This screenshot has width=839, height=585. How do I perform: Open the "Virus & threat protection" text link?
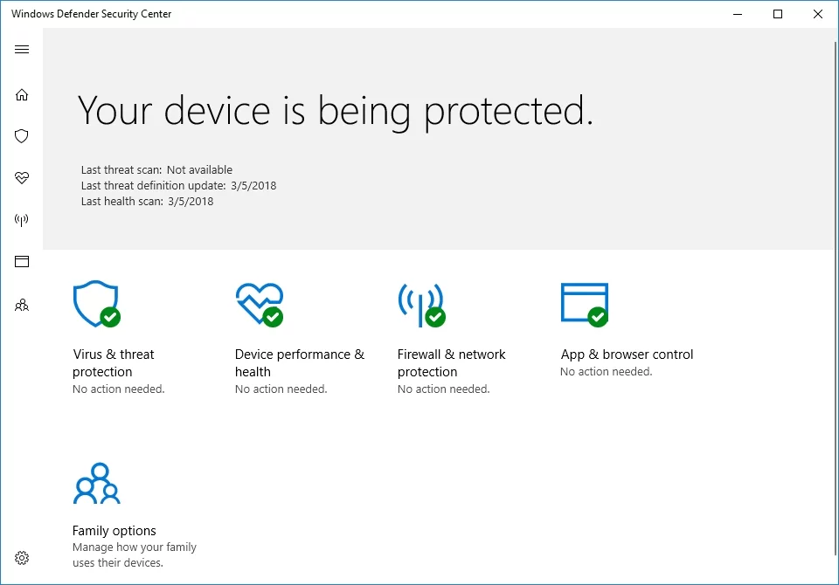[114, 363]
